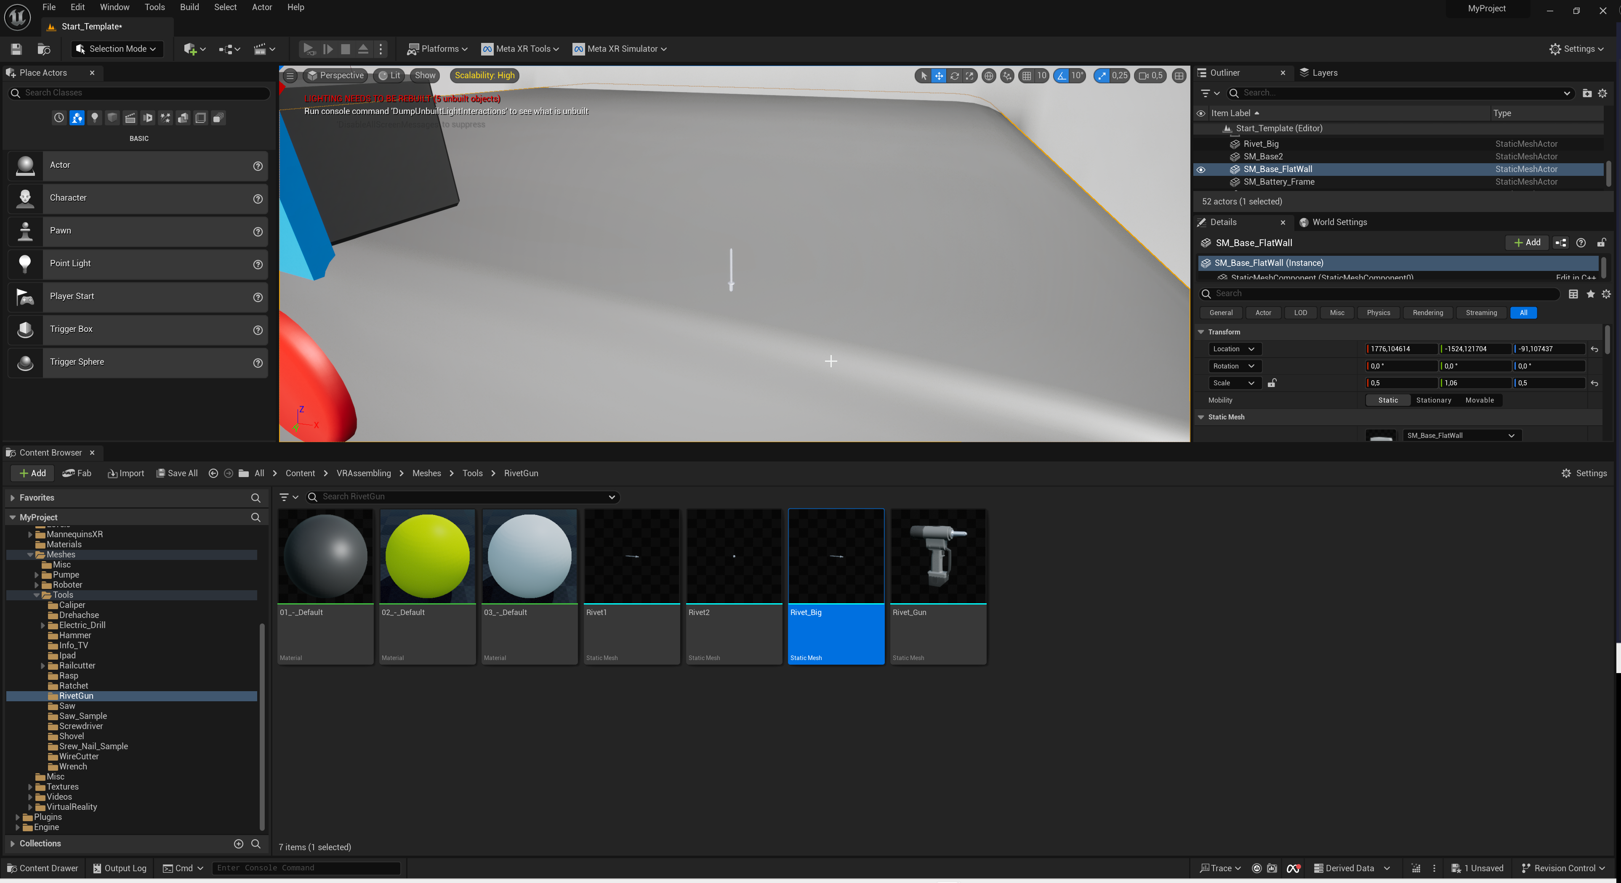Open the Build menu
Screen dimensions: 1621x883
189,7
